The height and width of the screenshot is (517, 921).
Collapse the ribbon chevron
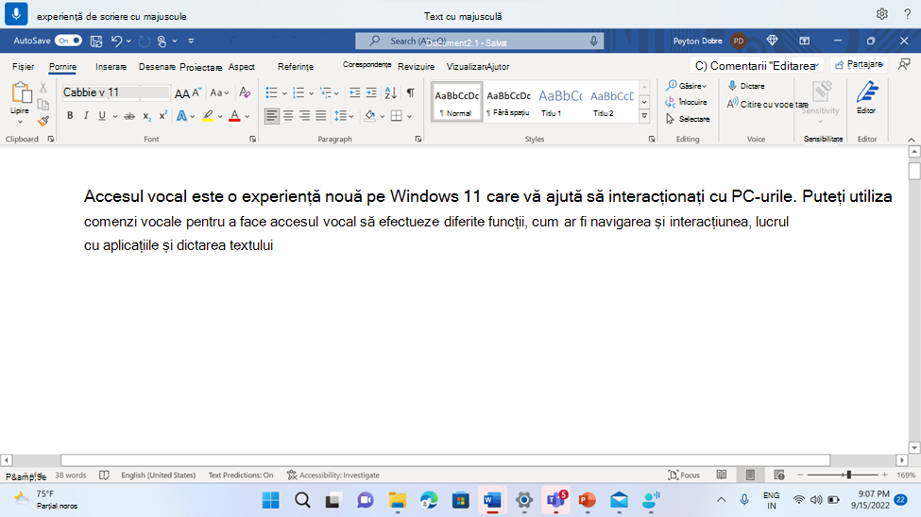[x=911, y=140]
